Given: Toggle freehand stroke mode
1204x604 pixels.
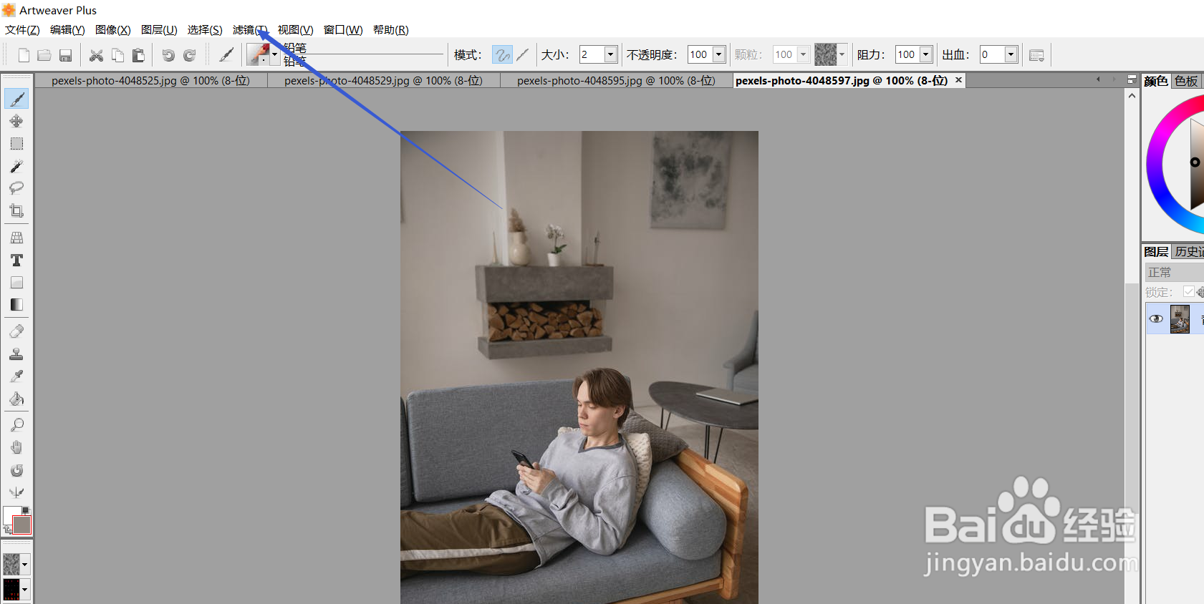Looking at the screenshot, I should [503, 55].
